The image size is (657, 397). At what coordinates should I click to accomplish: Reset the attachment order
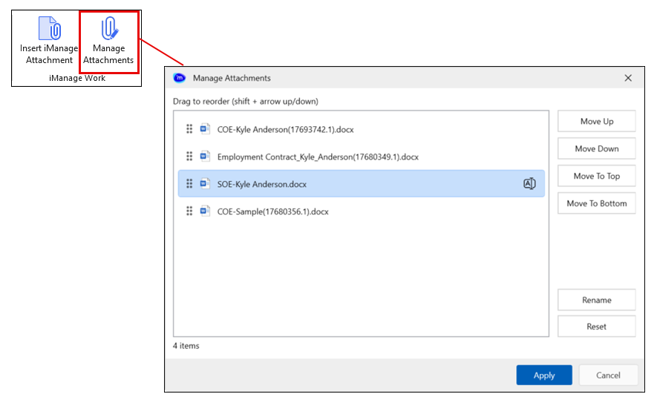point(596,327)
